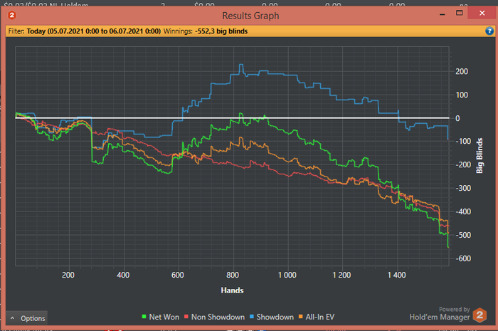
Task: Click the Winnings -552,3 big blinds text
Action: pos(206,31)
